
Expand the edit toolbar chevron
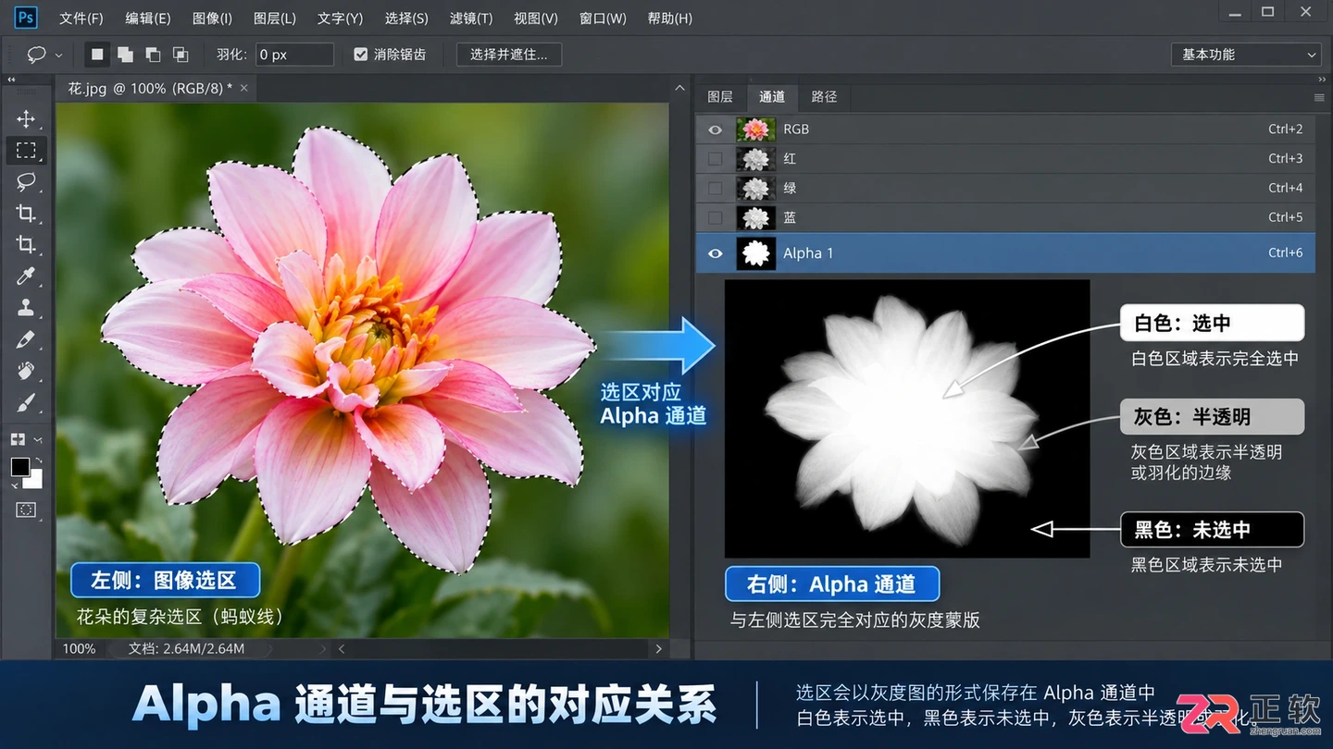pos(38,440)
